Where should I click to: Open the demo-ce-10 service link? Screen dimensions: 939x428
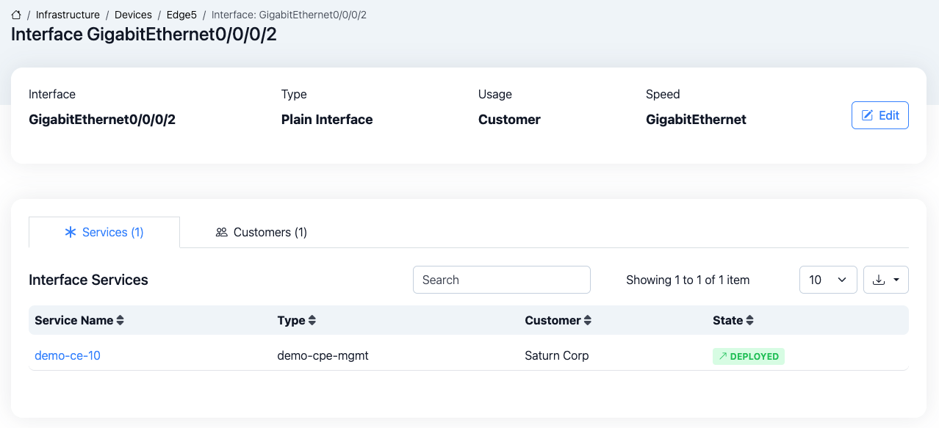point(68,355)
